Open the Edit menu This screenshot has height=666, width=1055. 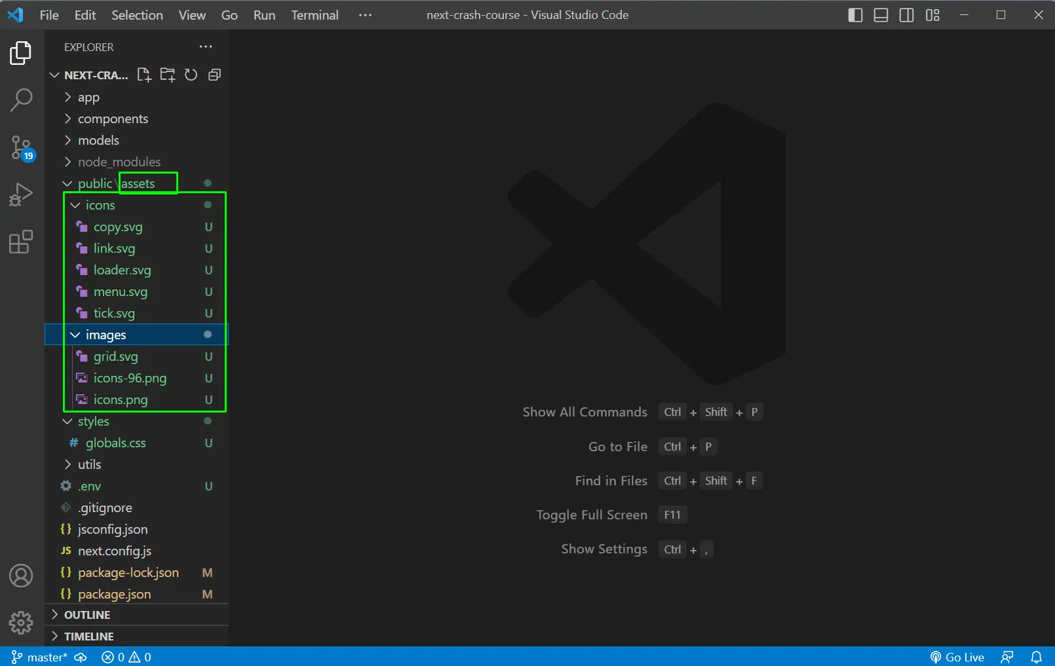click(85, 15)
